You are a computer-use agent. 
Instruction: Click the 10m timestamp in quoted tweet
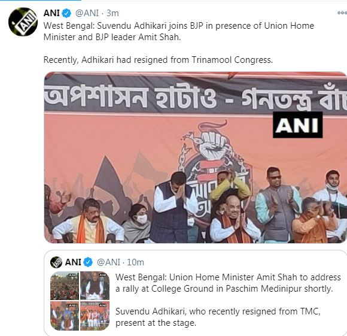[x=135, y=262]
